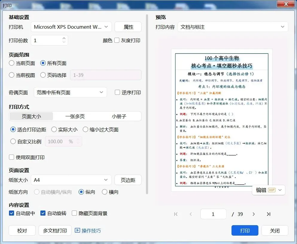
Task: Increase 打印份数 with up arrow
Action: click(64, 38)
